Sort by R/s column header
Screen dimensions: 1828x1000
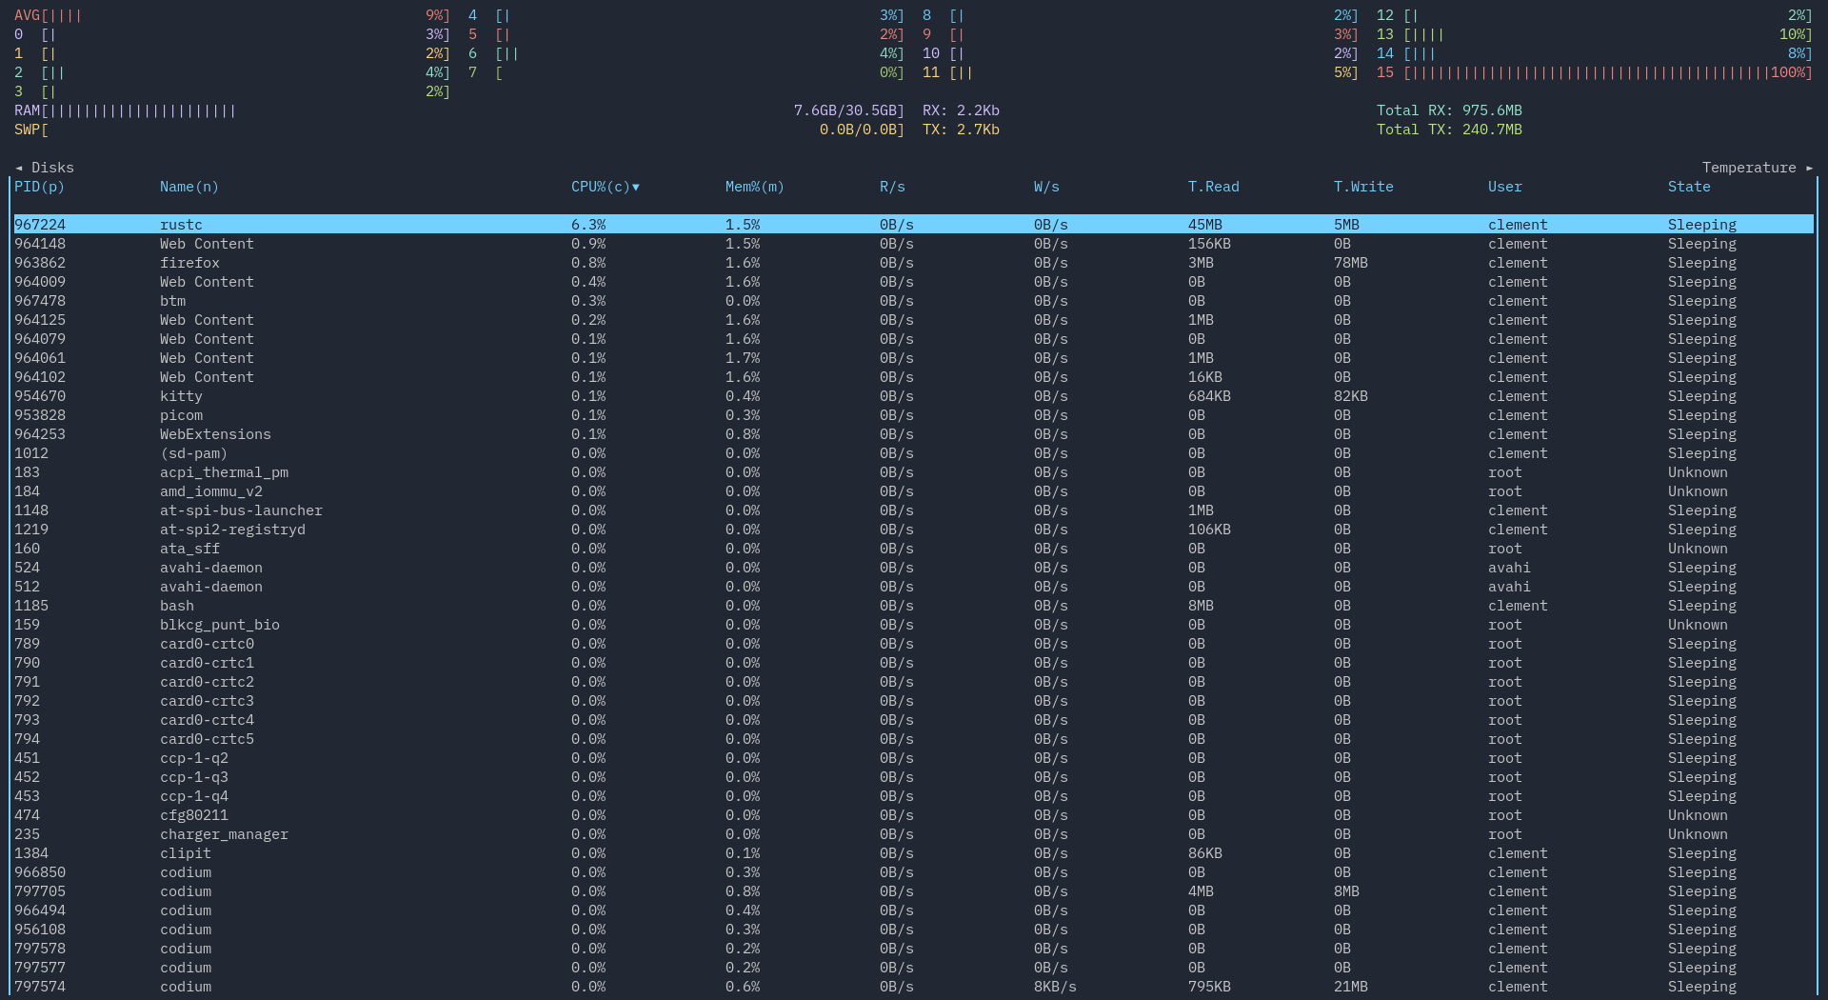point(891,187)
